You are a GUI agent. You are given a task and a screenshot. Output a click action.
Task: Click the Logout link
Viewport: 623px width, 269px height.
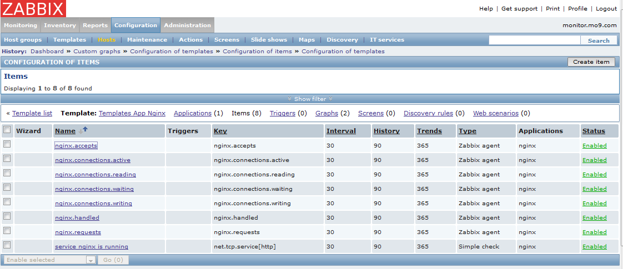click(606, 9)
